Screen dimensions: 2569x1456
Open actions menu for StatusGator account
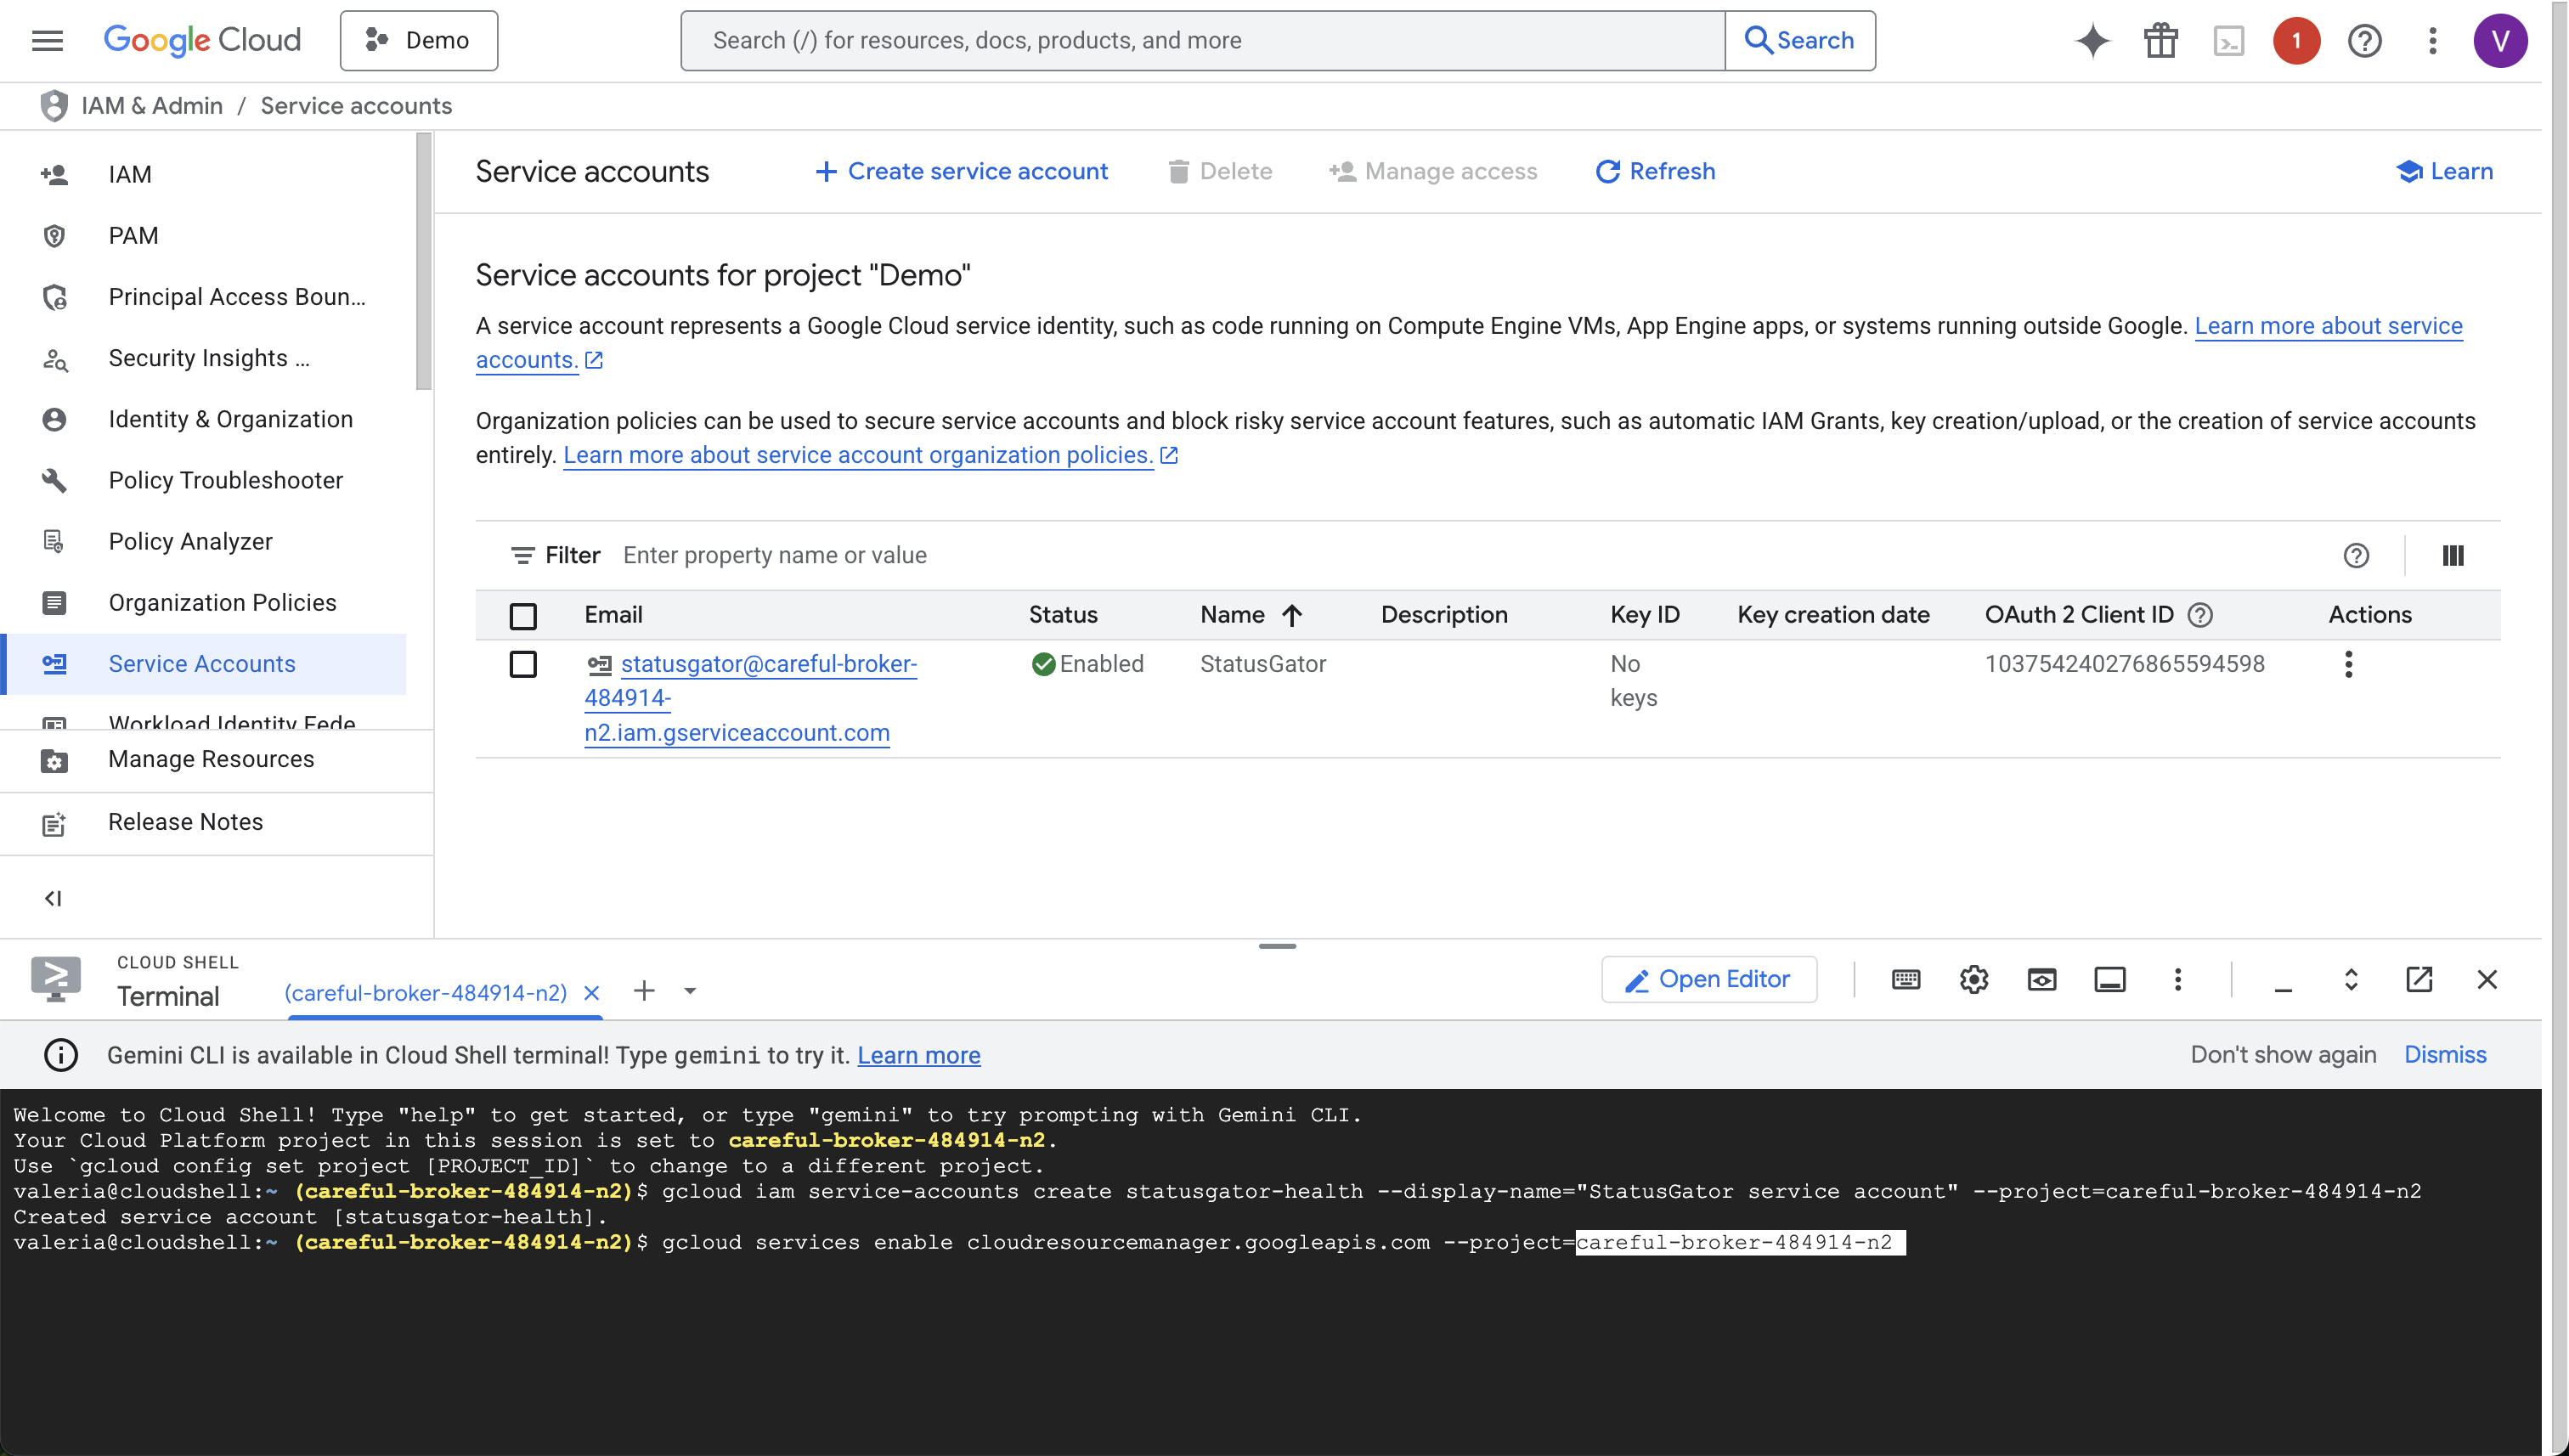coord(2348,664)
